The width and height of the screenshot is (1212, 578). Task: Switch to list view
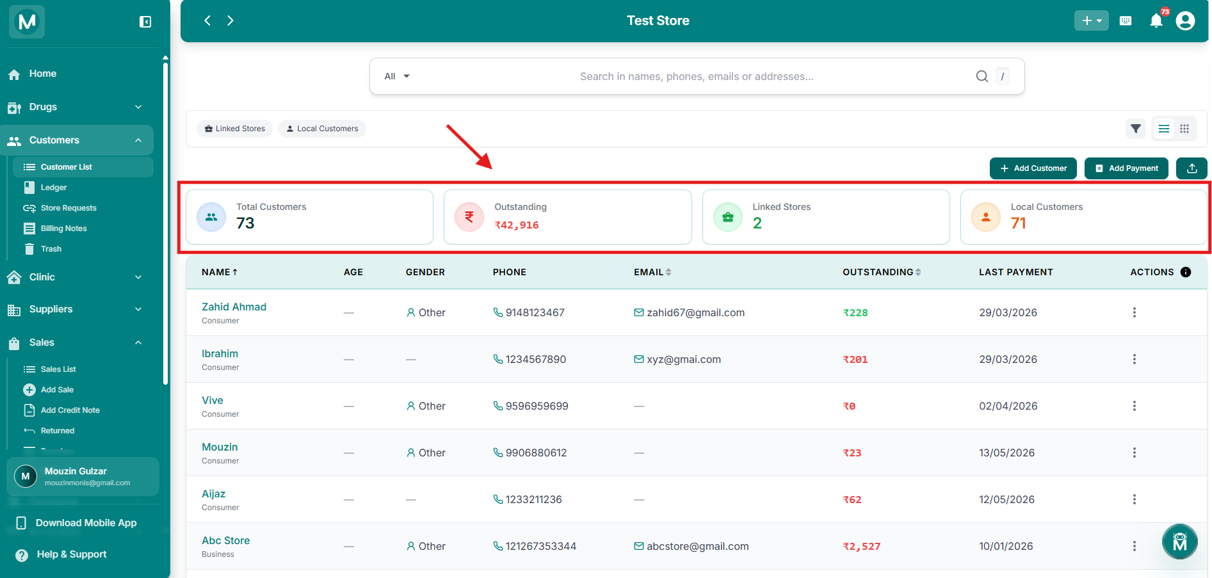click(x=1164, y=129)
